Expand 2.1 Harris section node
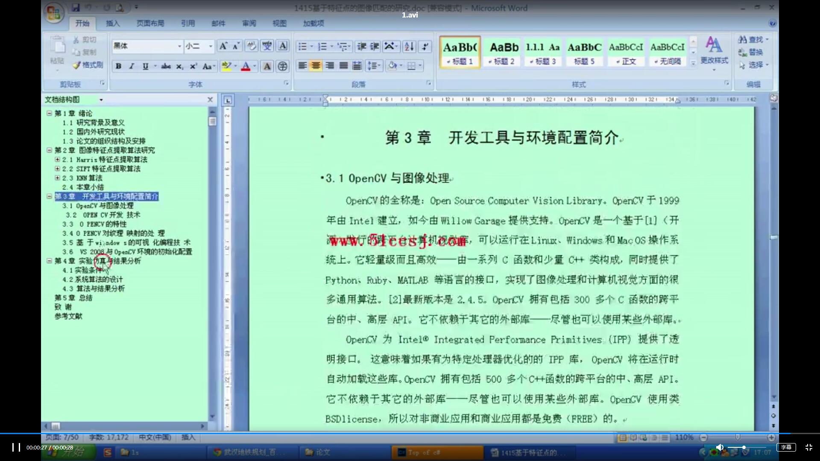 coord(57,159)
